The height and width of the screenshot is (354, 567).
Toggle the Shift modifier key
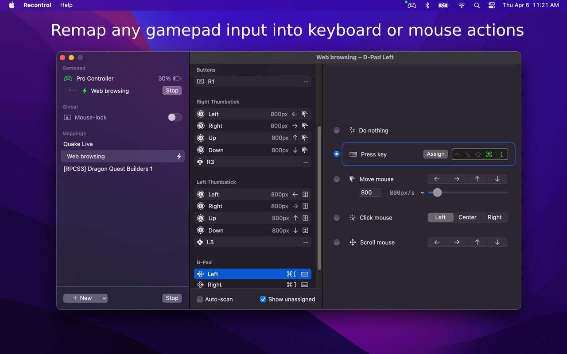tap(478, 154)
